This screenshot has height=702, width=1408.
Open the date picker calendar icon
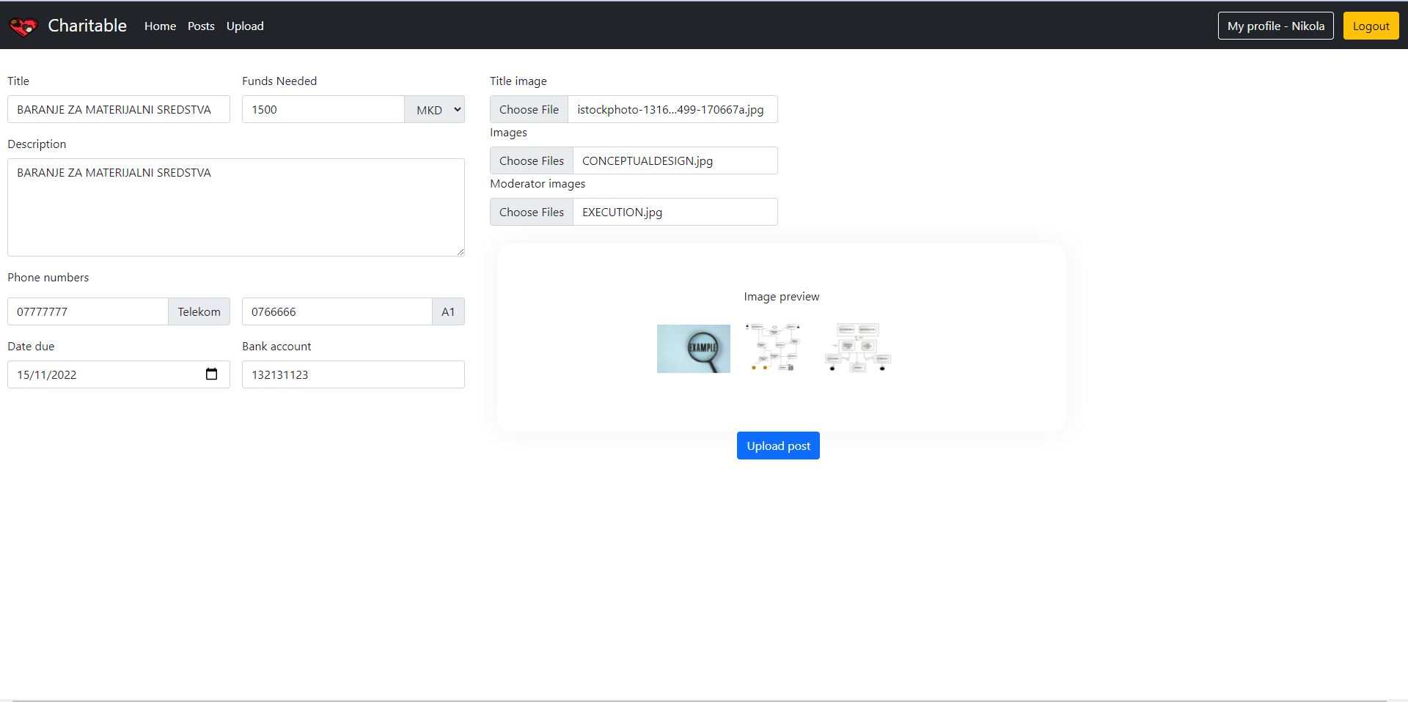(x=211, y=374)
